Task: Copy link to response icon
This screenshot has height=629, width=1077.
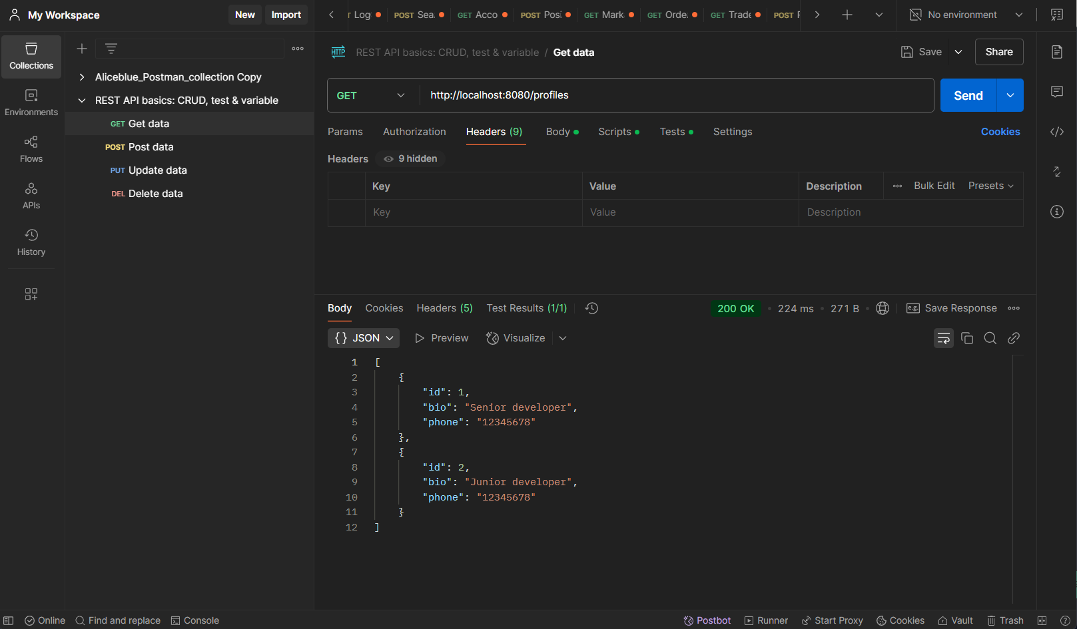Action: tap(1014, 338)
